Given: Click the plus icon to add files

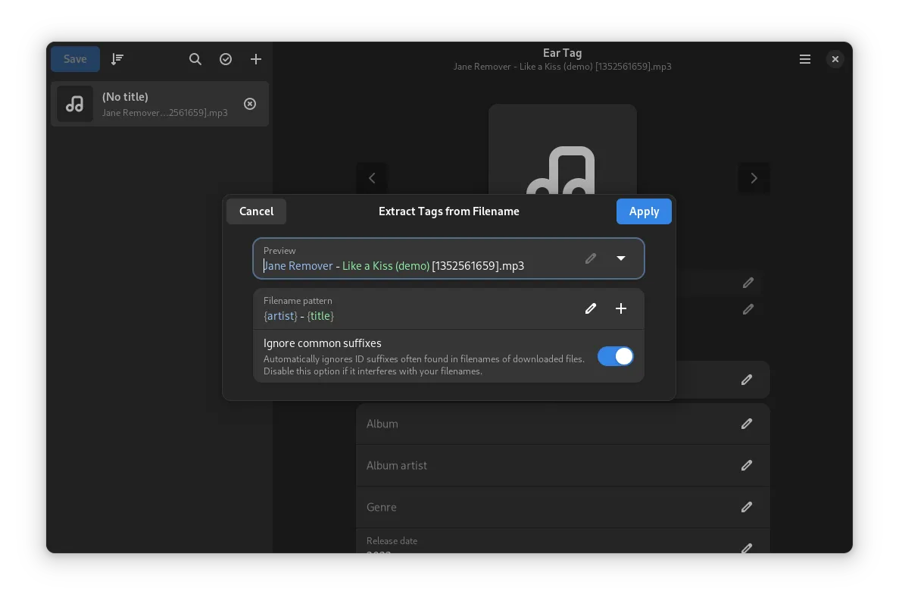Looking at the screenshot, I should 256,59.
